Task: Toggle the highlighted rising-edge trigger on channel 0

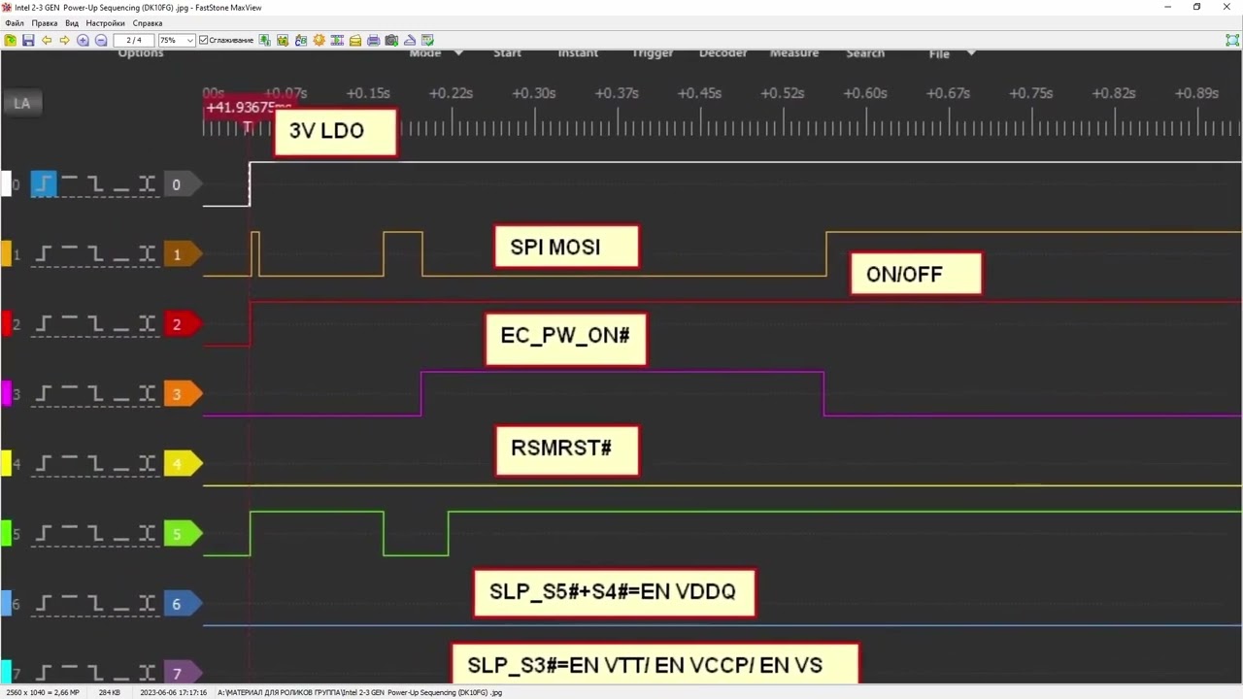Action: [x=44, y=184]
